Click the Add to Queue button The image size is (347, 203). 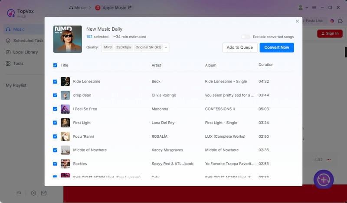(240, 48)
